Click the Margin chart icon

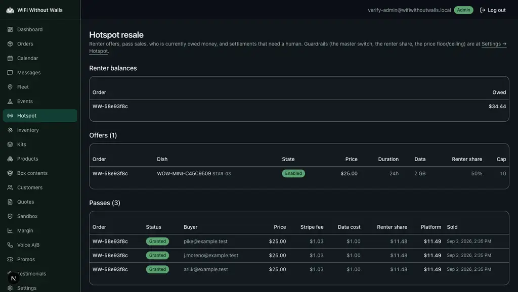pos(10,231)
